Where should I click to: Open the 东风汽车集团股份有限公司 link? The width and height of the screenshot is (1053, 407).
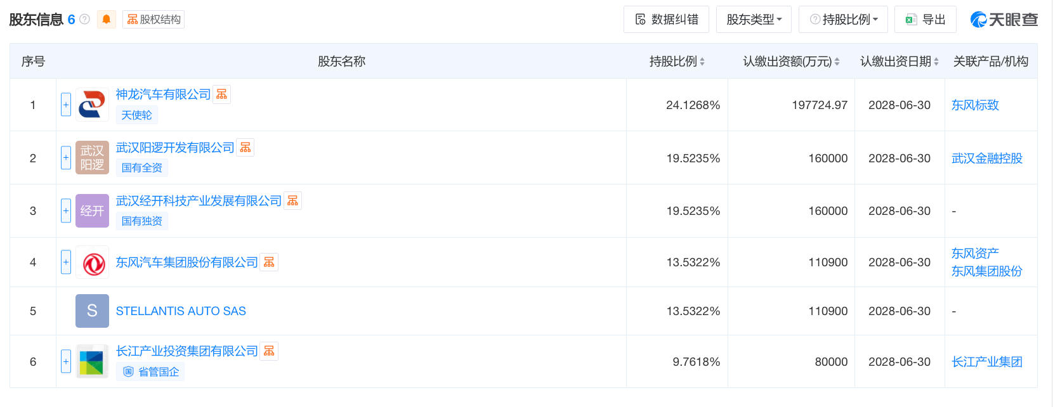click(x=186, y=262)
